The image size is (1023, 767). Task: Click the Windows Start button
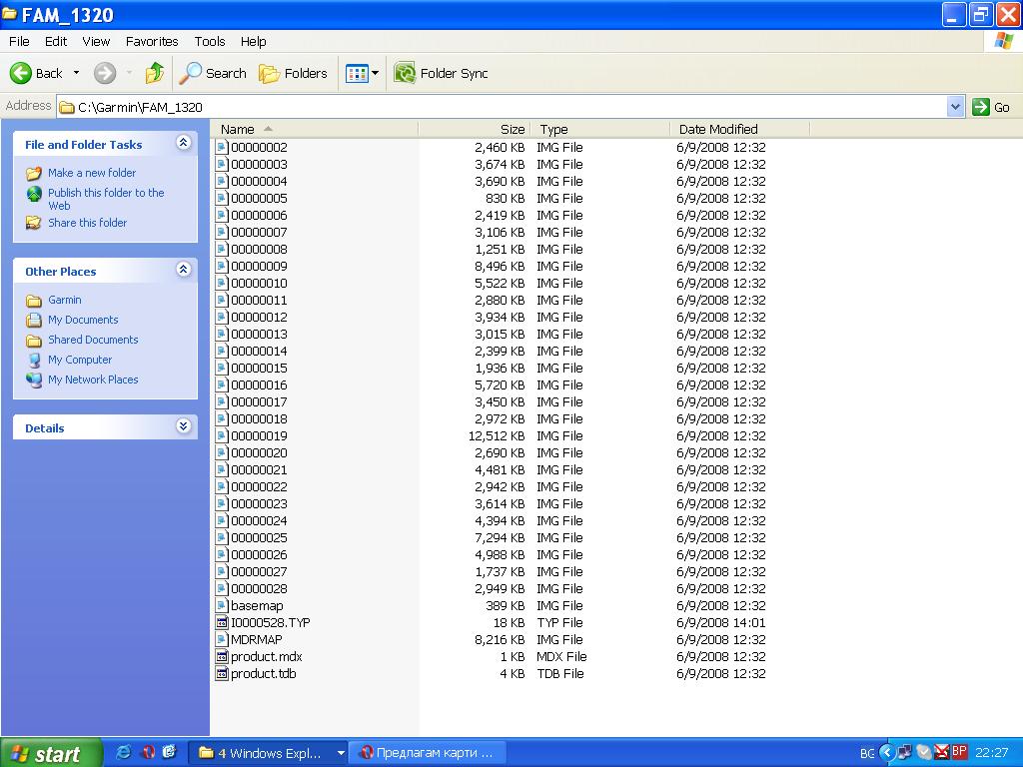pos(50,753)
